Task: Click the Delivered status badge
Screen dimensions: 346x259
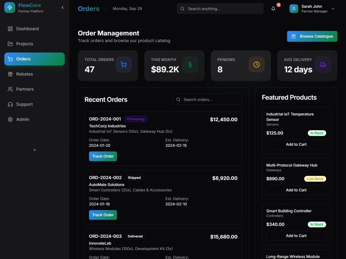Action: [x=135, y=236]
